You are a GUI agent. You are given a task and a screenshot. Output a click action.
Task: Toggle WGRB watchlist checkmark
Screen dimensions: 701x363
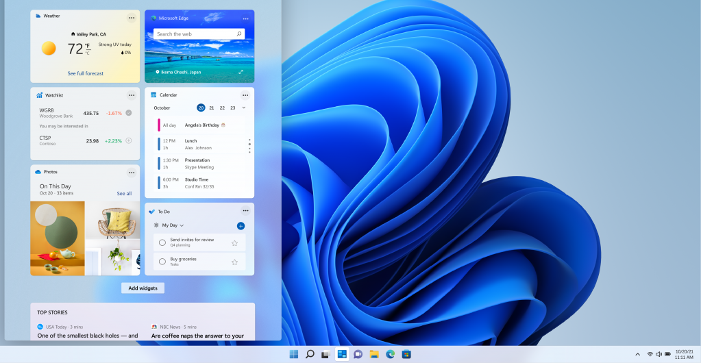129,113
